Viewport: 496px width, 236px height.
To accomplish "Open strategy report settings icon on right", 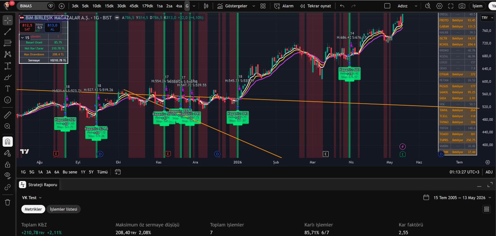I will point(486,210).
